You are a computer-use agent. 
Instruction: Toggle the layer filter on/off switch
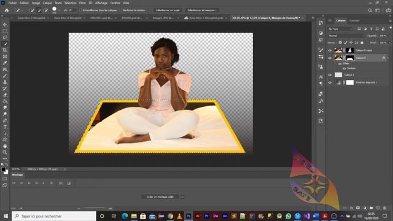coord(391,28)
